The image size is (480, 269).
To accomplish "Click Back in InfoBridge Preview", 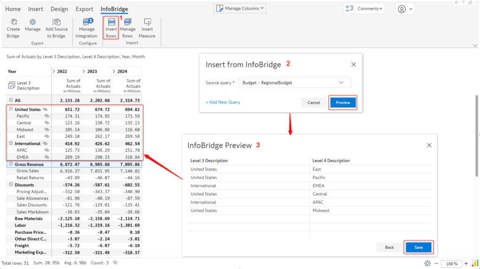I will click(390, 247).
